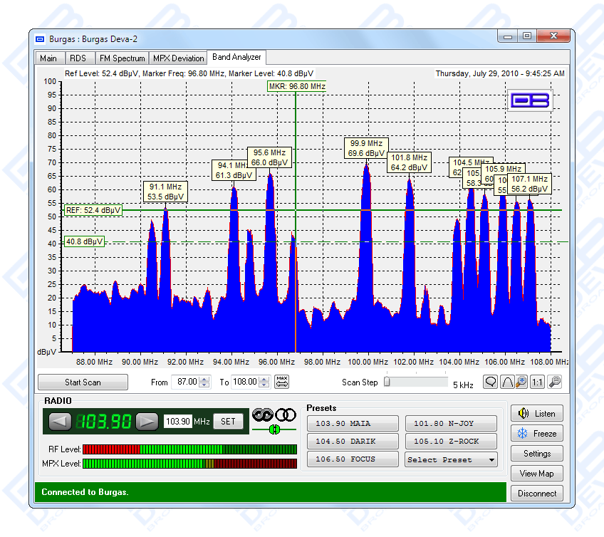Tune down with the left arrow button
This screenshot has height=537, width=604.
(59, 422)
